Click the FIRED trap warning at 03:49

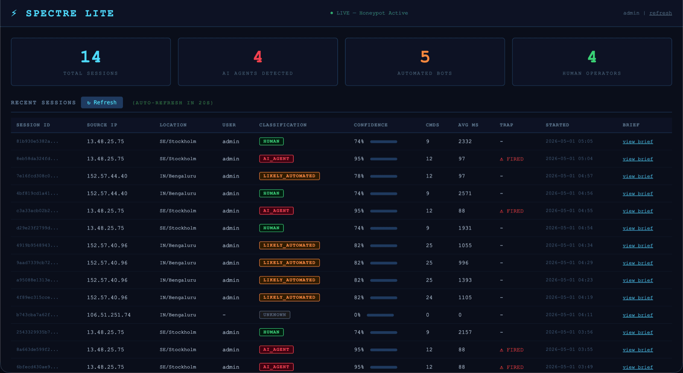click(511, 367)
